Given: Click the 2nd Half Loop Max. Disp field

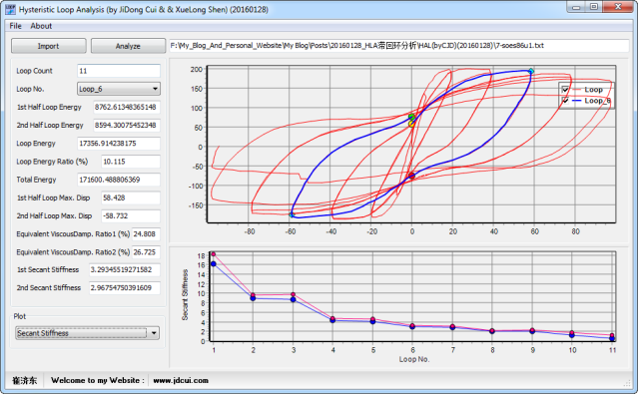Looking at the screenshot, I should (131, 215).
